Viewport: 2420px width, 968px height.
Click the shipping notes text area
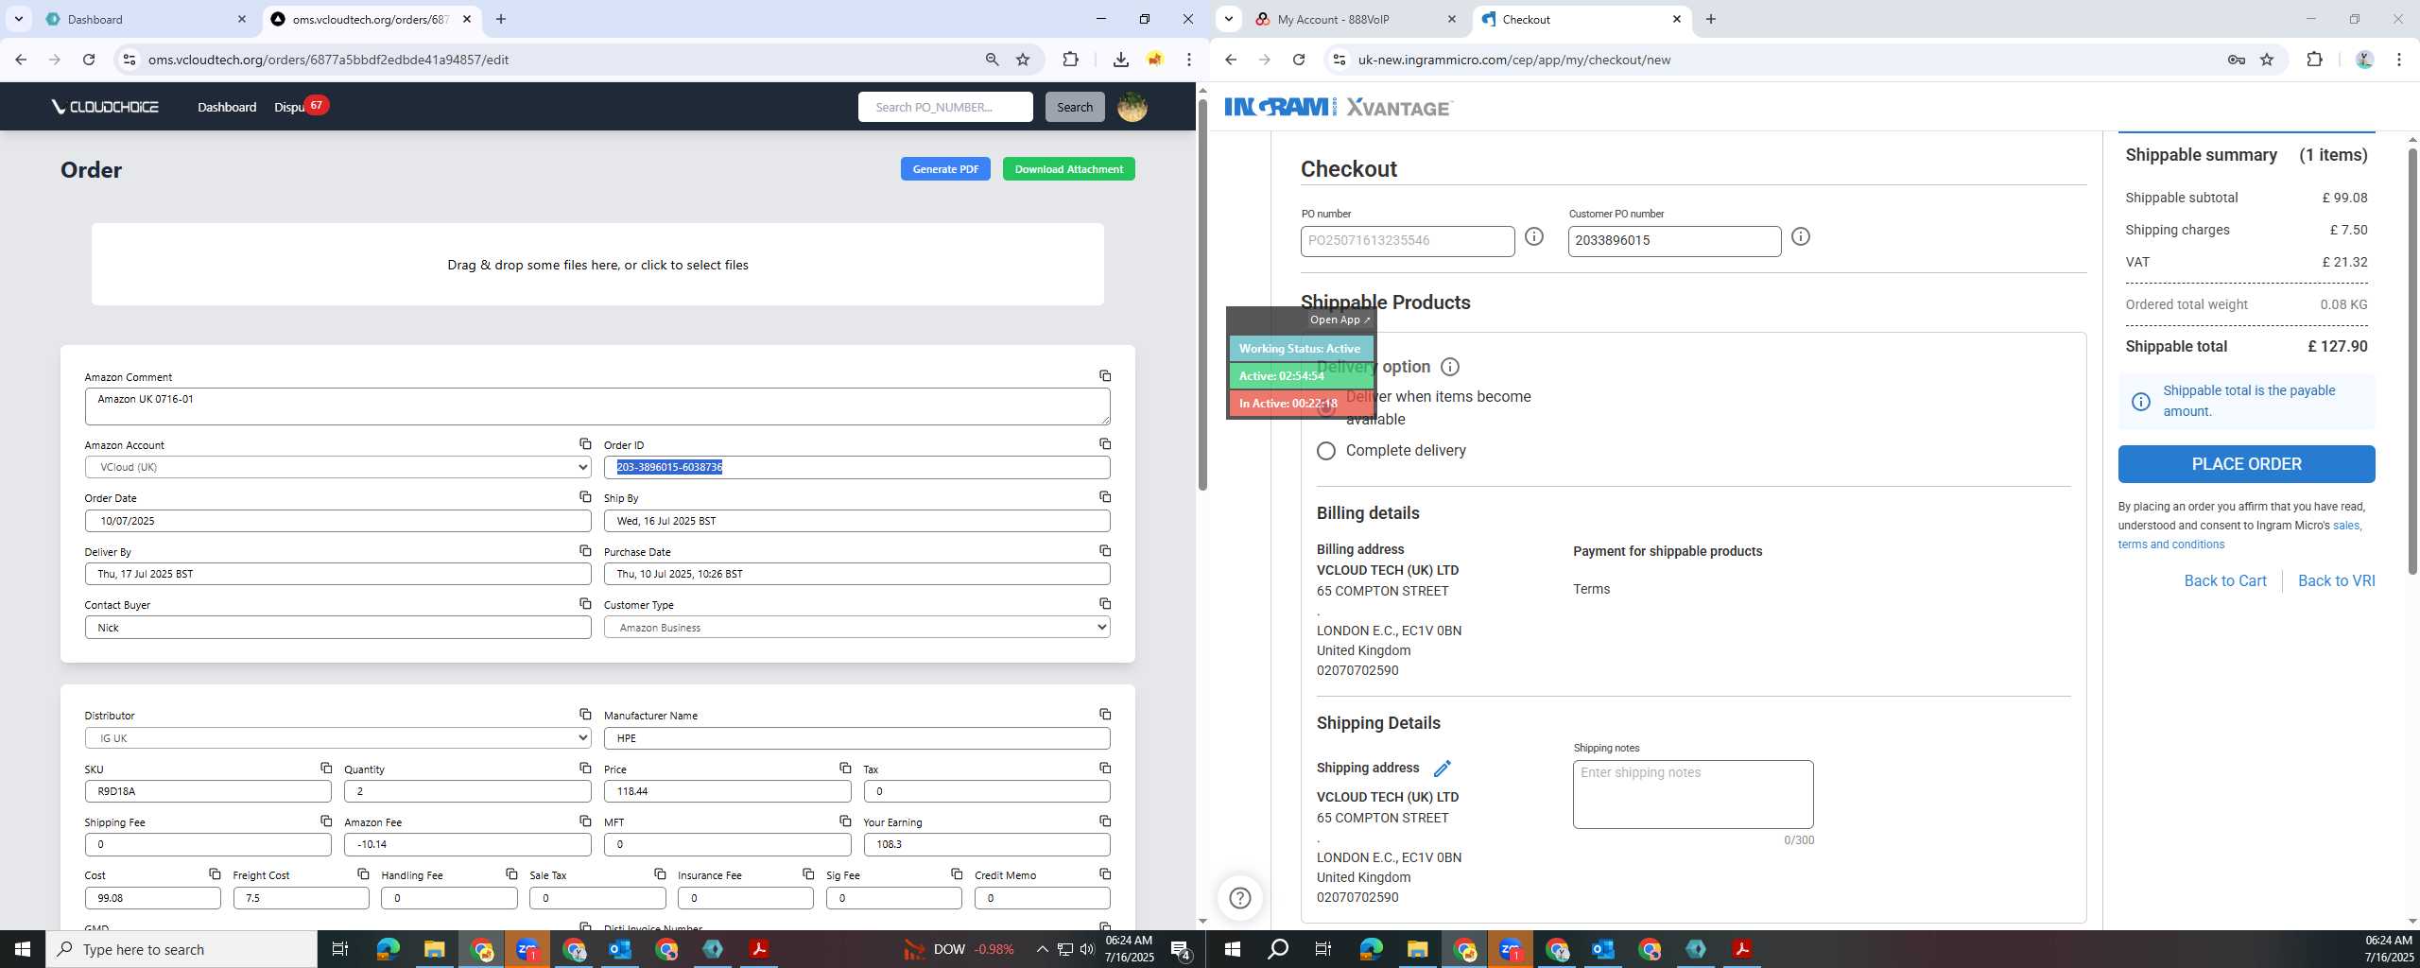[1693, 795]
